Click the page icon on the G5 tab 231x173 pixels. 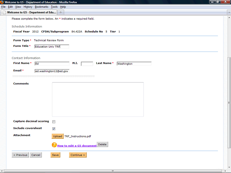(x=4, y=12)
